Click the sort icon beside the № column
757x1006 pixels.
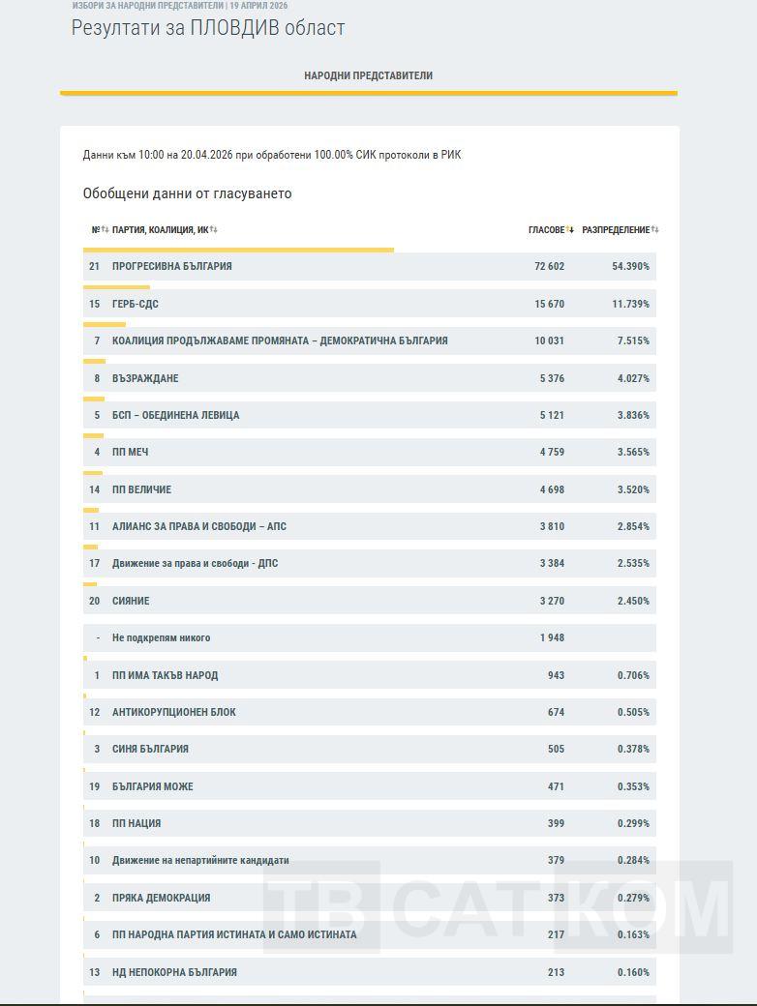pyautogui.click(x=106, y=230)
